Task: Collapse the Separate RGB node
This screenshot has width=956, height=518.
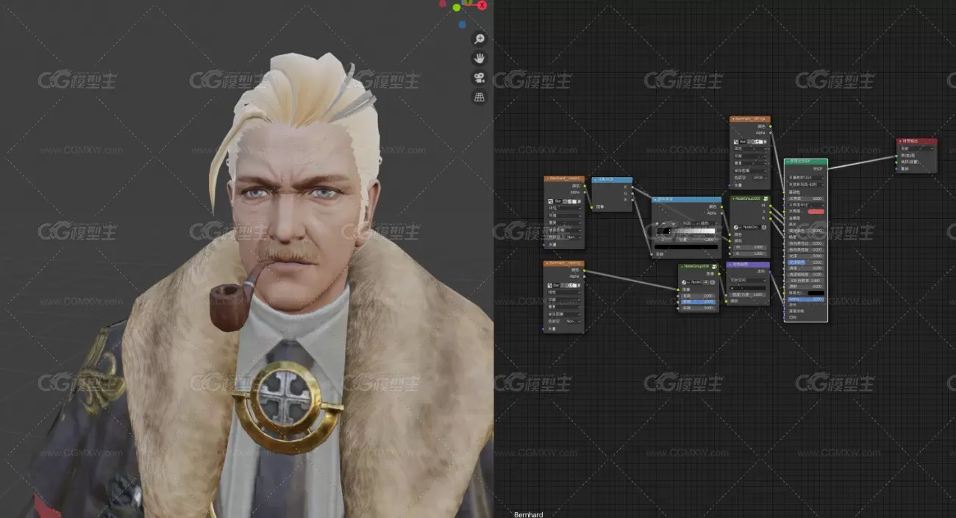Action: click(595, 179)
